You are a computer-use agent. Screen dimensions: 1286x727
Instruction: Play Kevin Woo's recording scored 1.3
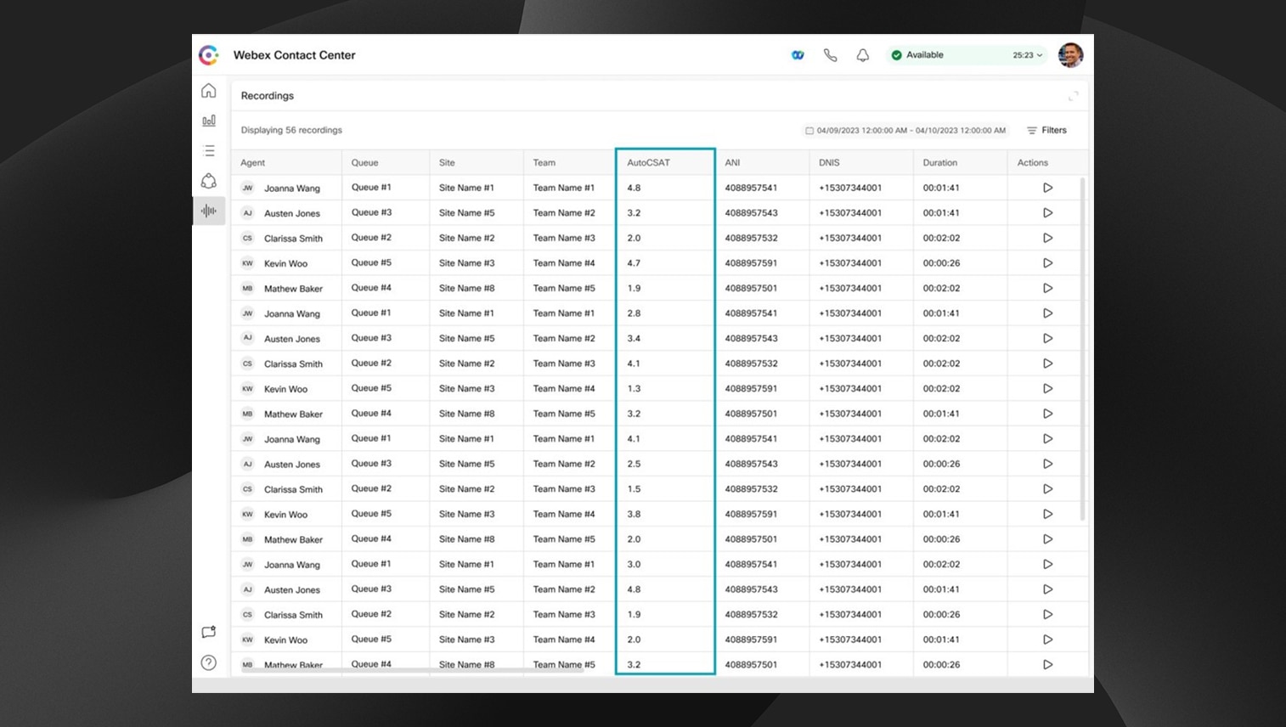pyautogui.click(x=1048, y=388)
